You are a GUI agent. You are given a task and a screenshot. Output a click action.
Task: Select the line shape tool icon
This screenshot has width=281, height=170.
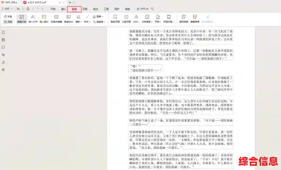[87, 17]
